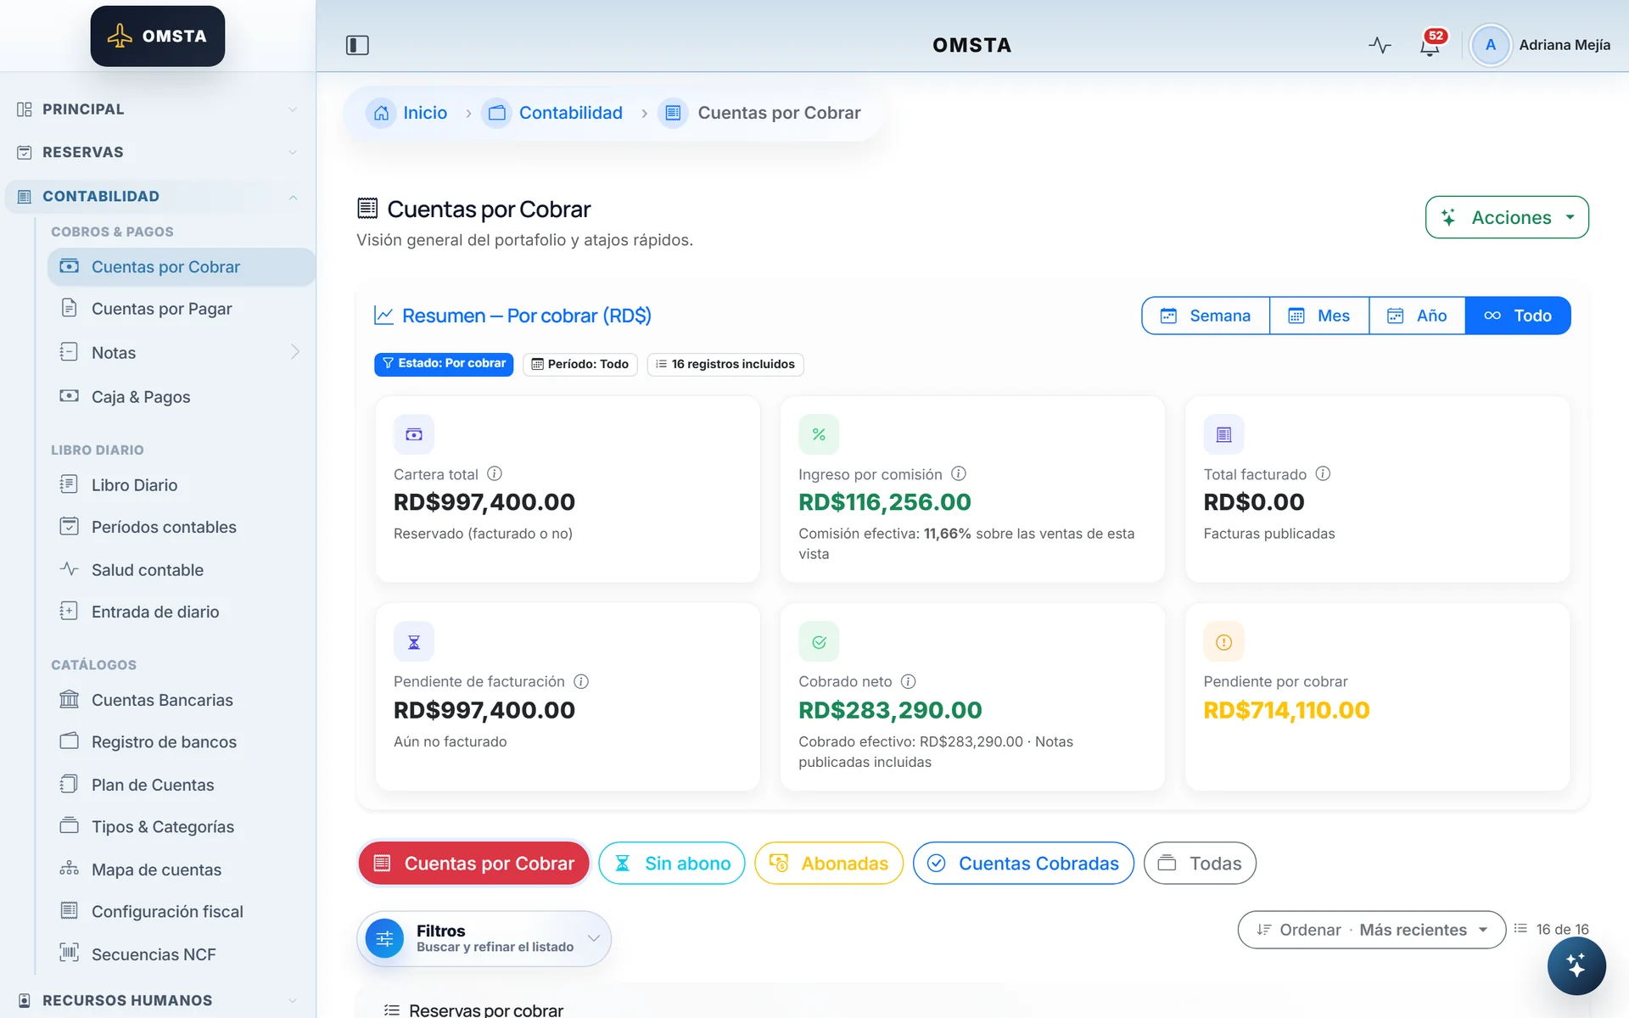
Task: Click the blue Filtros sliders icon
Action: click(x=384, y=938)
